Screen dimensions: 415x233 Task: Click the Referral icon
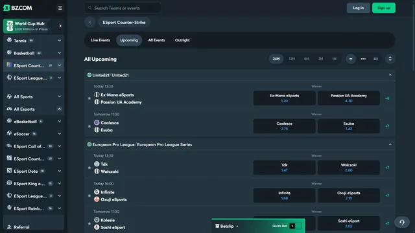pyautogui.click(x=9, y=227)
